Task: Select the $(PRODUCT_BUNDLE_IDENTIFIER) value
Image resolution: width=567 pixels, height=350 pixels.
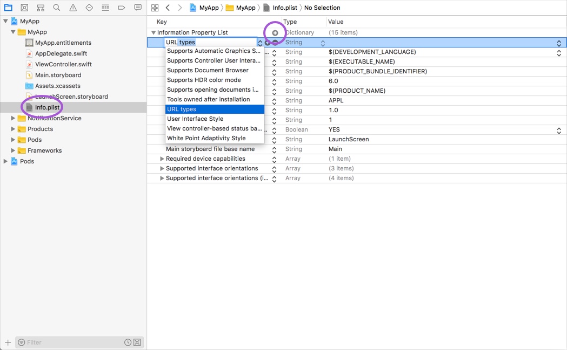Action: point(377,71)
